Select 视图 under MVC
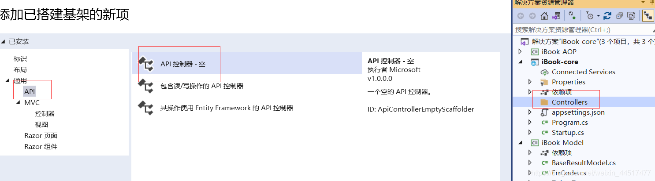The image size is (655, 181). pos(41,124)
